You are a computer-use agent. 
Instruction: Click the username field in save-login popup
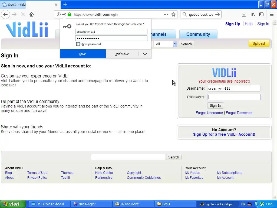click(x=111, y=32)
